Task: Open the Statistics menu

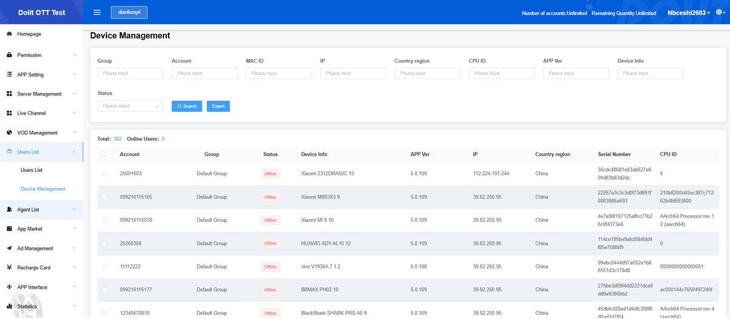Action: pos(41,306)
